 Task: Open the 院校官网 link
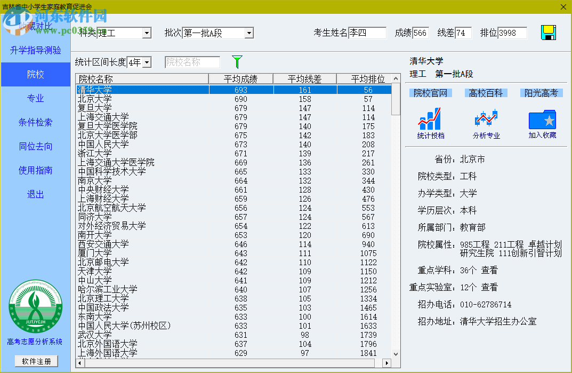(x=430, y=93)
